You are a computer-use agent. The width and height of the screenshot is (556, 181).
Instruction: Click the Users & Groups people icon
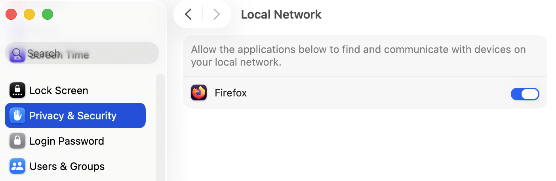(x=17, y=166)
